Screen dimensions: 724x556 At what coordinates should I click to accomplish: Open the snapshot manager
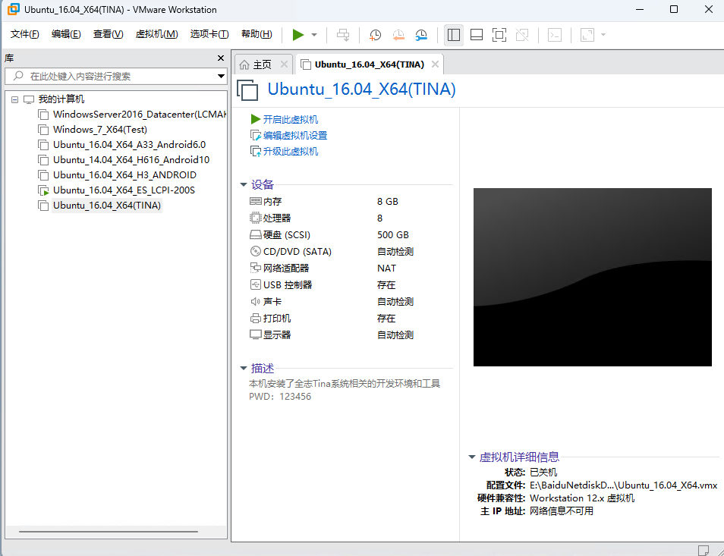tap(420, 35)
